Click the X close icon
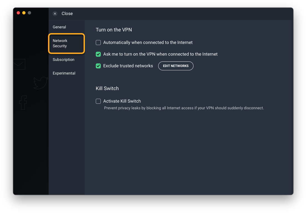 [x=55, y=14]
